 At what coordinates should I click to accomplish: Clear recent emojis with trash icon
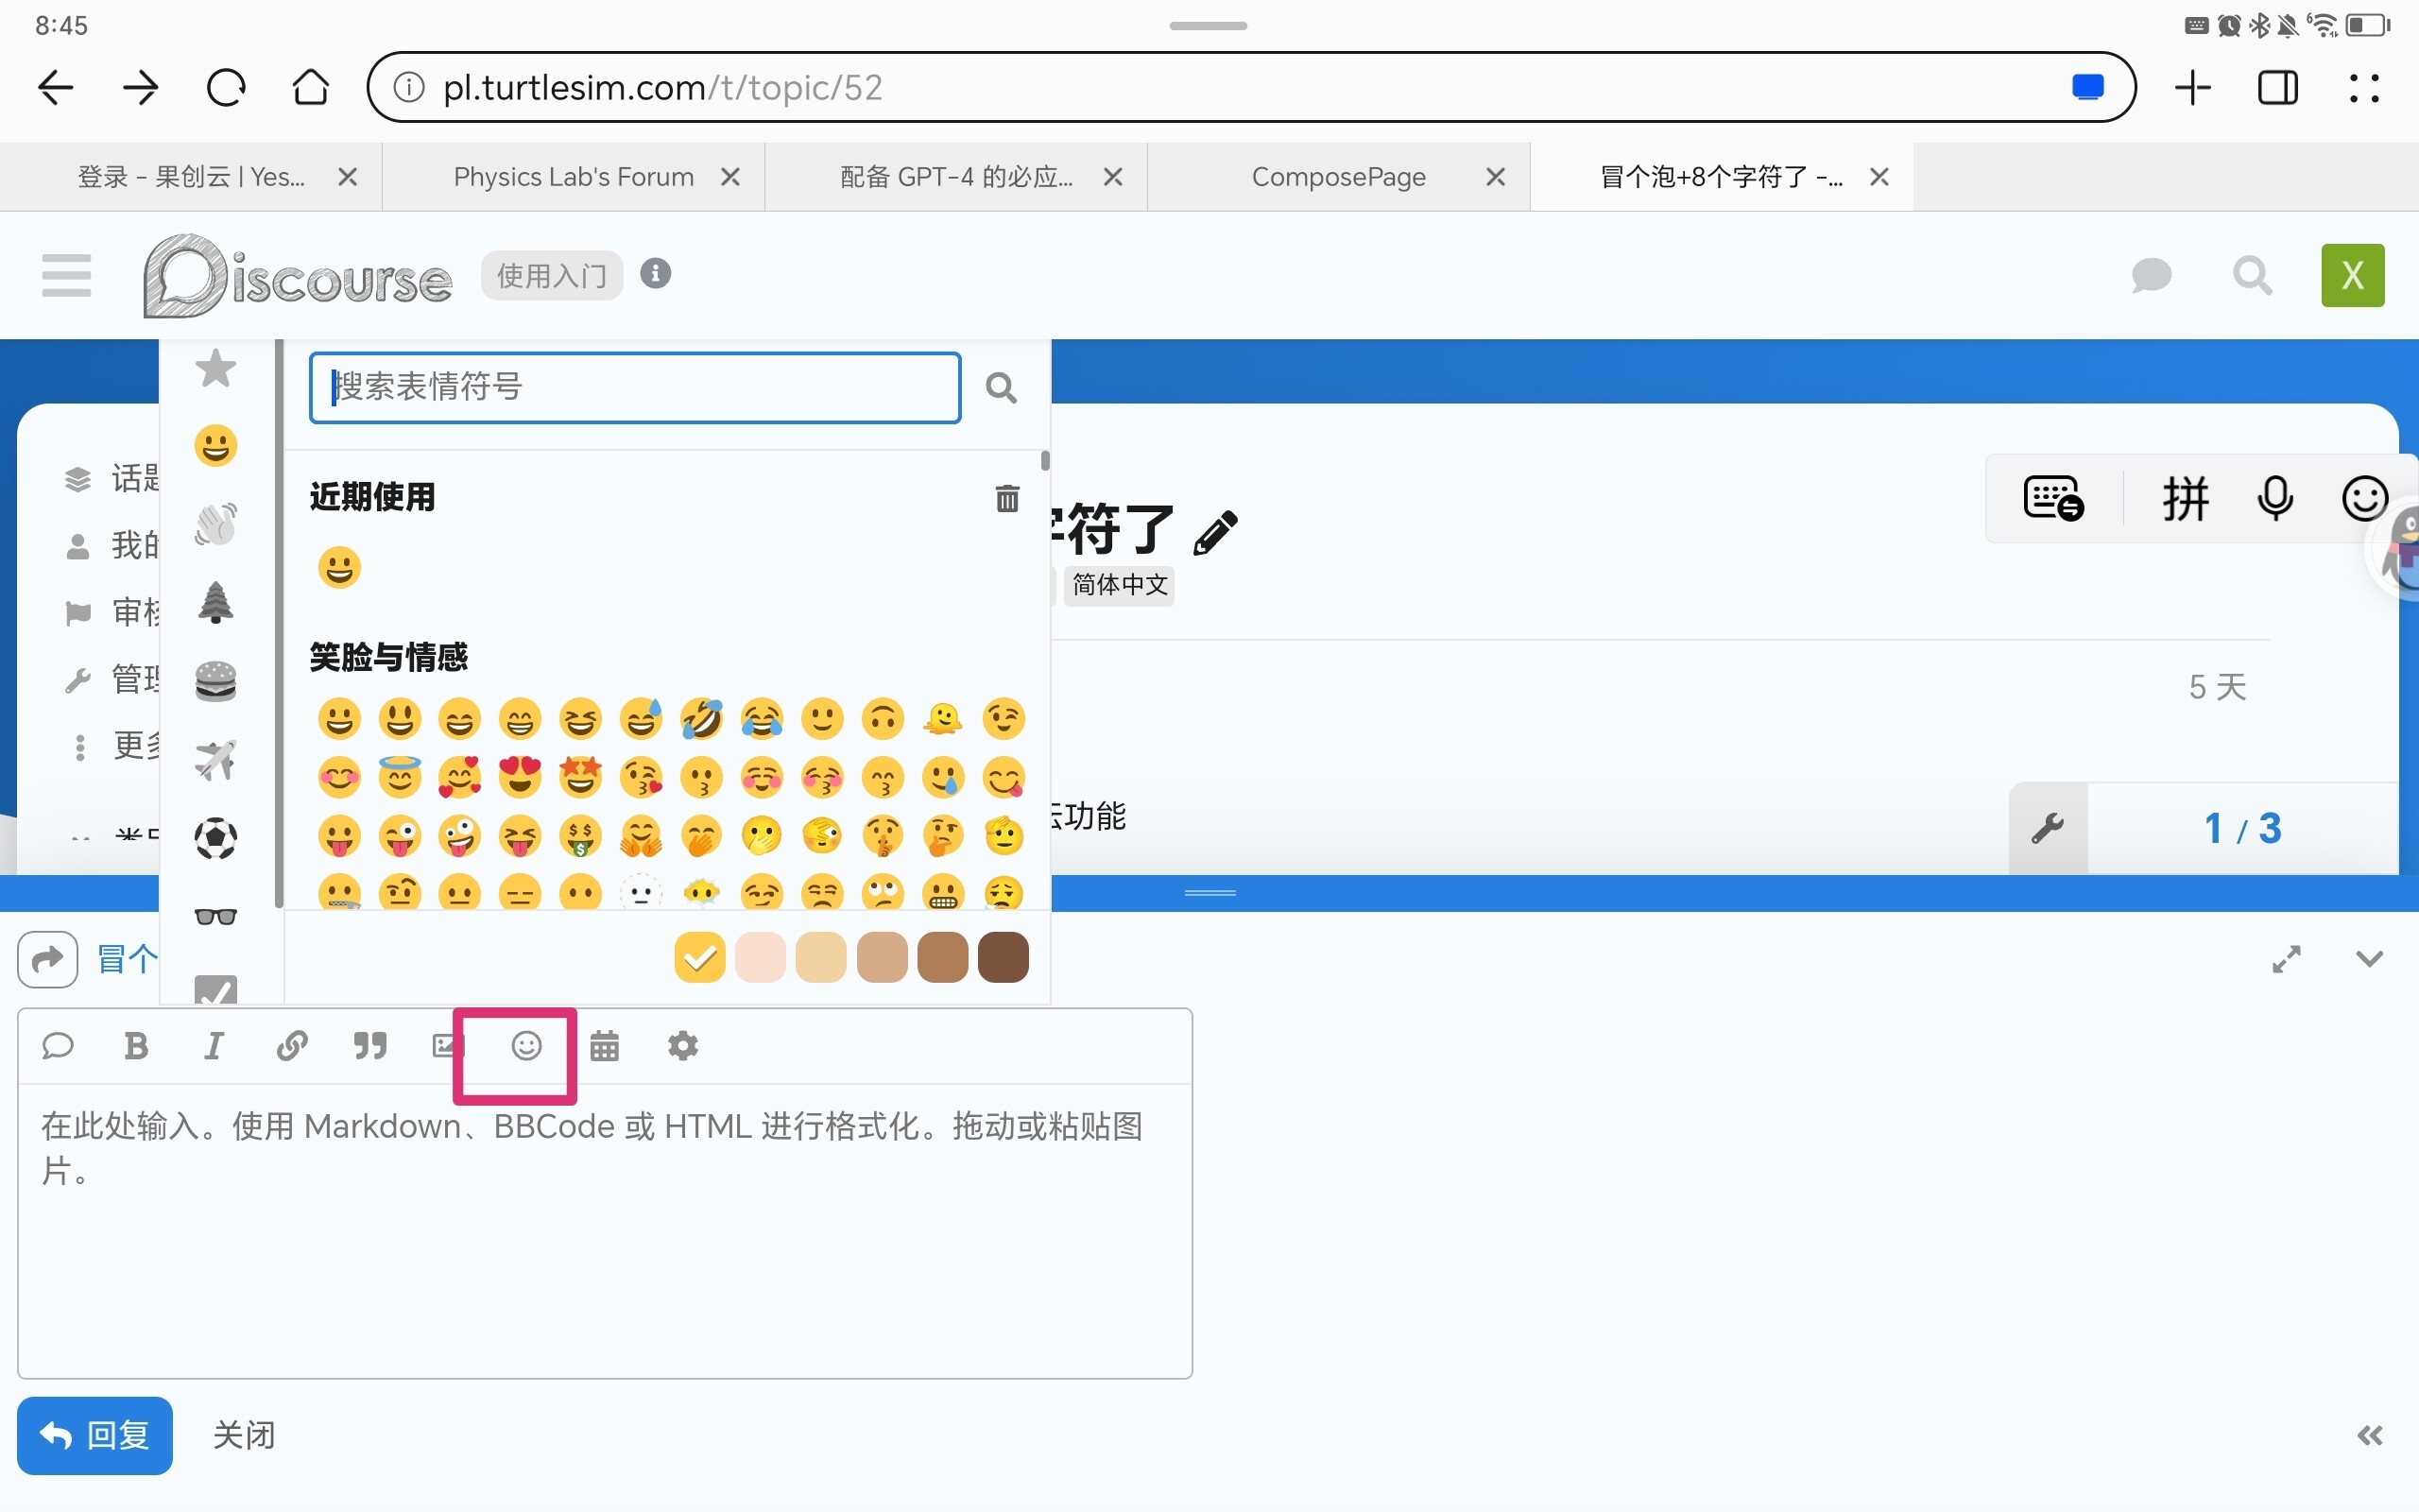[1006, 498]
